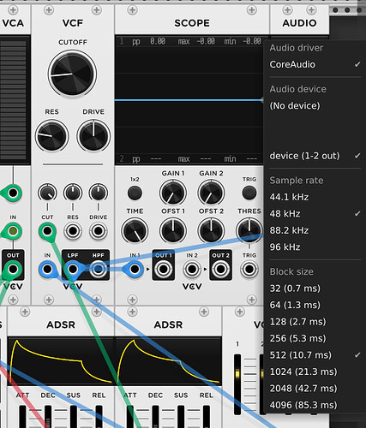Image resolution: width=366 pixels, height=428 pixels.
Task: Choose block size 2048 (42.7 ms)
Action: pyautogui.click(x=315, y=389)
